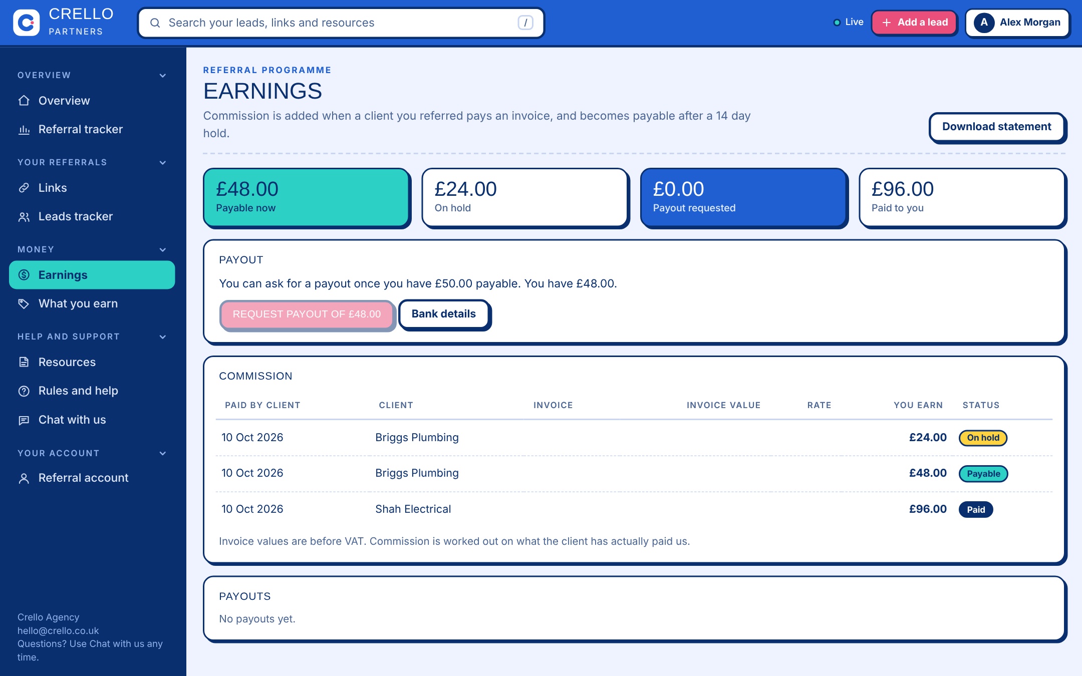1082x676 pixels.
Task: Collapse the Money section chevron
Action: click(162, 249)
